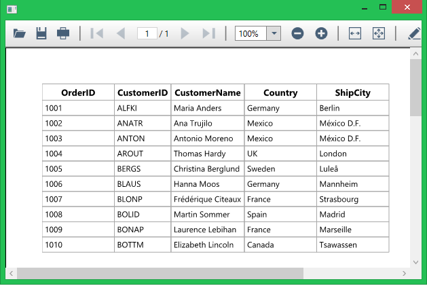Click the Hanna Moos name cell
This screenshot has height=286, width=427.
click(x=208, y=184)
